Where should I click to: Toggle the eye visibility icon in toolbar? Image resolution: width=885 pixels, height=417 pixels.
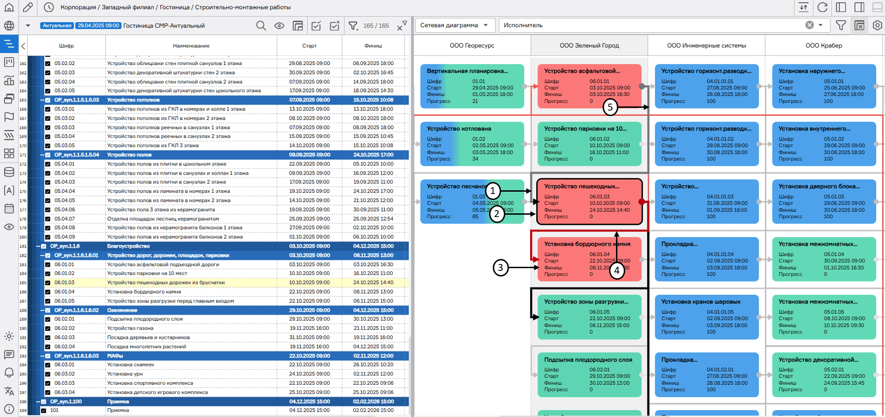pos(279,26)
